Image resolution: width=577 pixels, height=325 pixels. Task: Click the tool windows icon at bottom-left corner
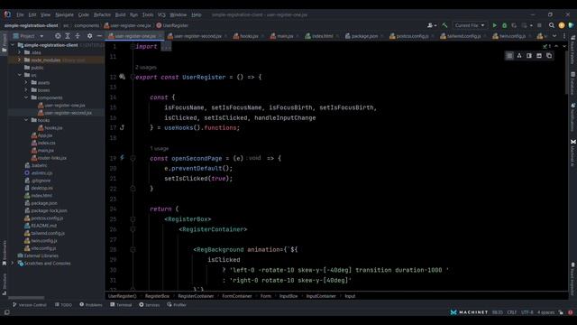(x=6, y=312)
